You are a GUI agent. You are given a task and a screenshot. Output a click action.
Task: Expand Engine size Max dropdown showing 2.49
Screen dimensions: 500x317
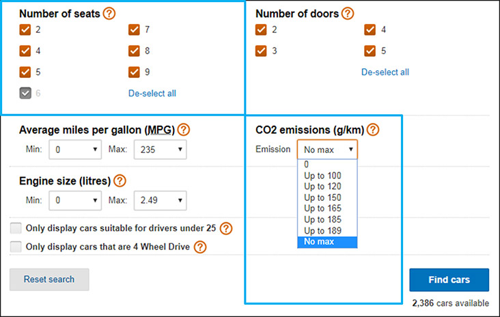click(x=160, y=200)
